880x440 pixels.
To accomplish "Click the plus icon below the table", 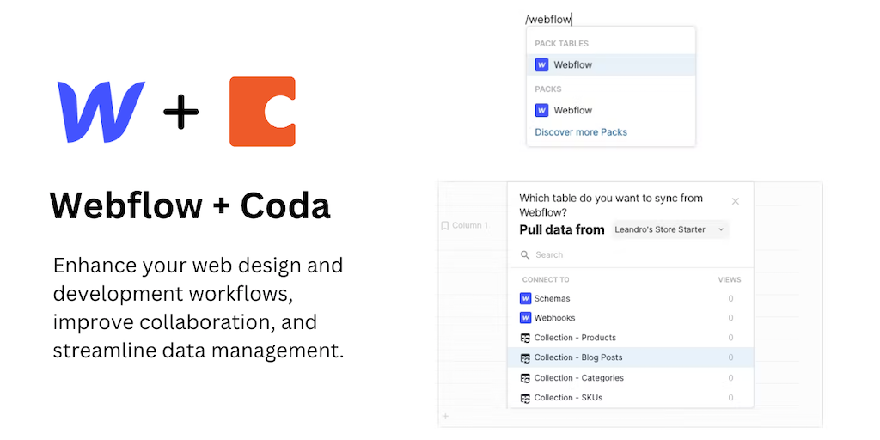I will (444, 417).
